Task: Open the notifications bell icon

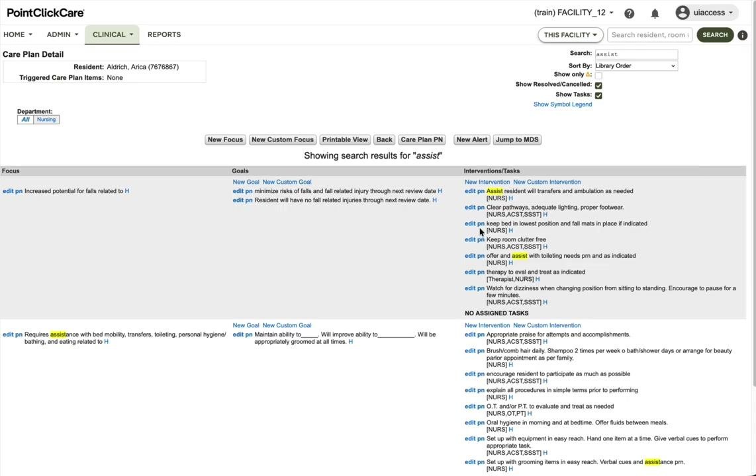Action: (655, 13)
